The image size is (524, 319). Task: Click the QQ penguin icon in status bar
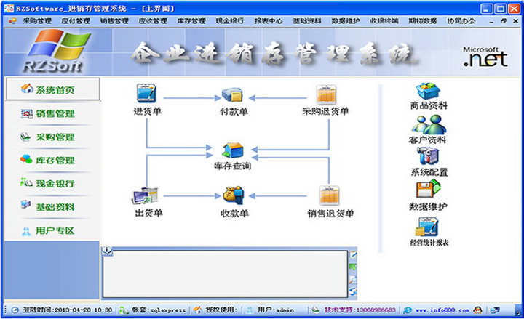tap(478, 310)
